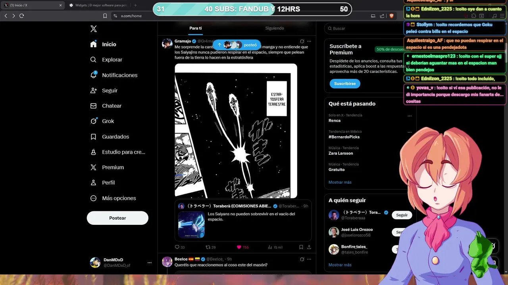Screen dimensions: 508x285
Task: Open Beelce's profile avatar
Action: (x=167, y=262)
